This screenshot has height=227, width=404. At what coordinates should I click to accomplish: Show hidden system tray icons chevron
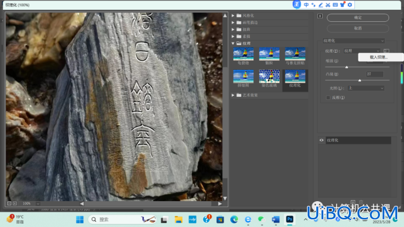[305, 220]
